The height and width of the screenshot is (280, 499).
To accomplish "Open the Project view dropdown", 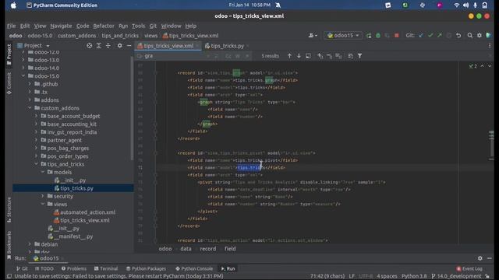I will (34, 46).
